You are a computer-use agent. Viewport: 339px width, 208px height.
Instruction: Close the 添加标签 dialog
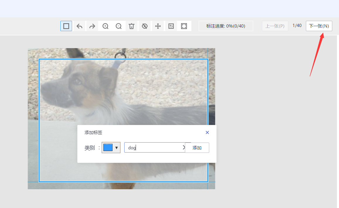point(207,133)
